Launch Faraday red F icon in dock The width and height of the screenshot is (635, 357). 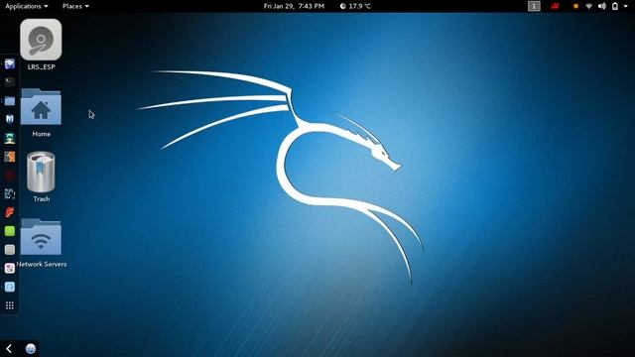pos(10,212)
